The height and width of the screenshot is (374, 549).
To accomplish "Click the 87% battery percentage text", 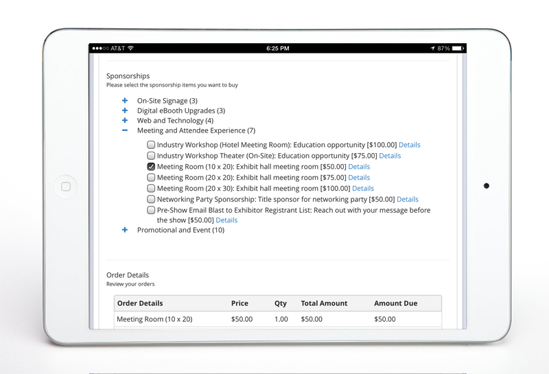I will [443, 48].
